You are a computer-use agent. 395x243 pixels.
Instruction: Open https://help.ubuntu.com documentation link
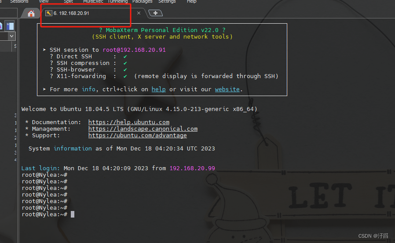(x=129, y=122)
